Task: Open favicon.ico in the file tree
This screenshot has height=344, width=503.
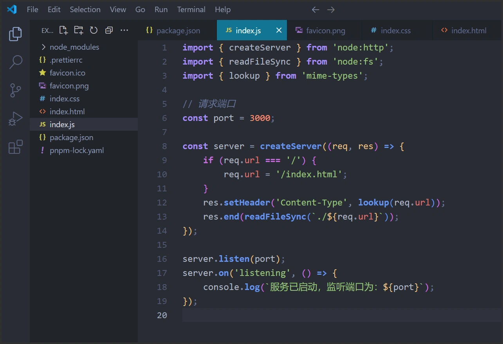Action: click(x=84, y=73)
